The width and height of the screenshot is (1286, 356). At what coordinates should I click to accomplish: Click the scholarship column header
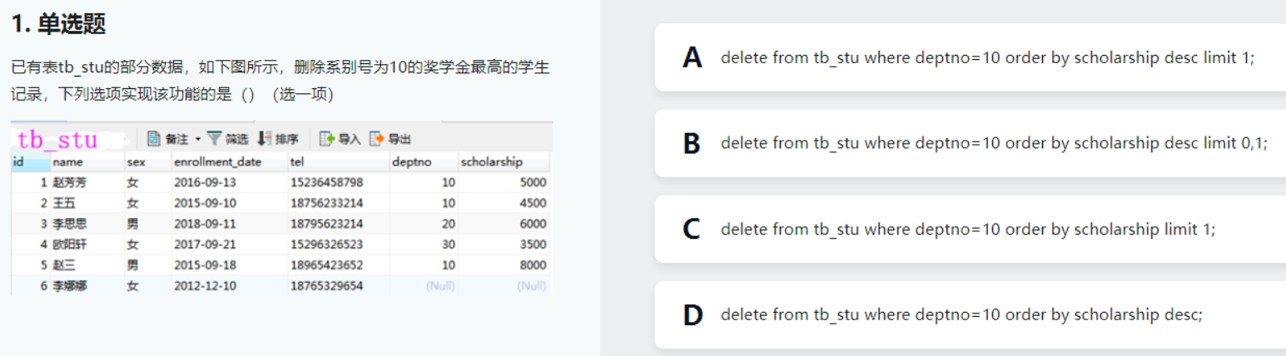pyautogui.click(x=493, y=162)
